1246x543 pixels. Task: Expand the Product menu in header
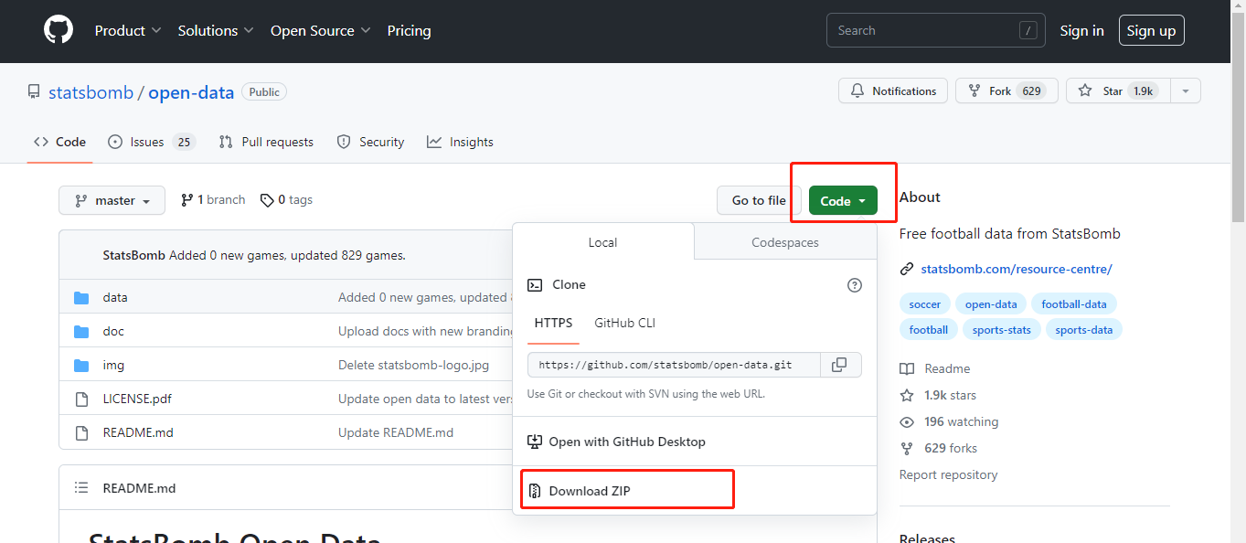(128, 30)
